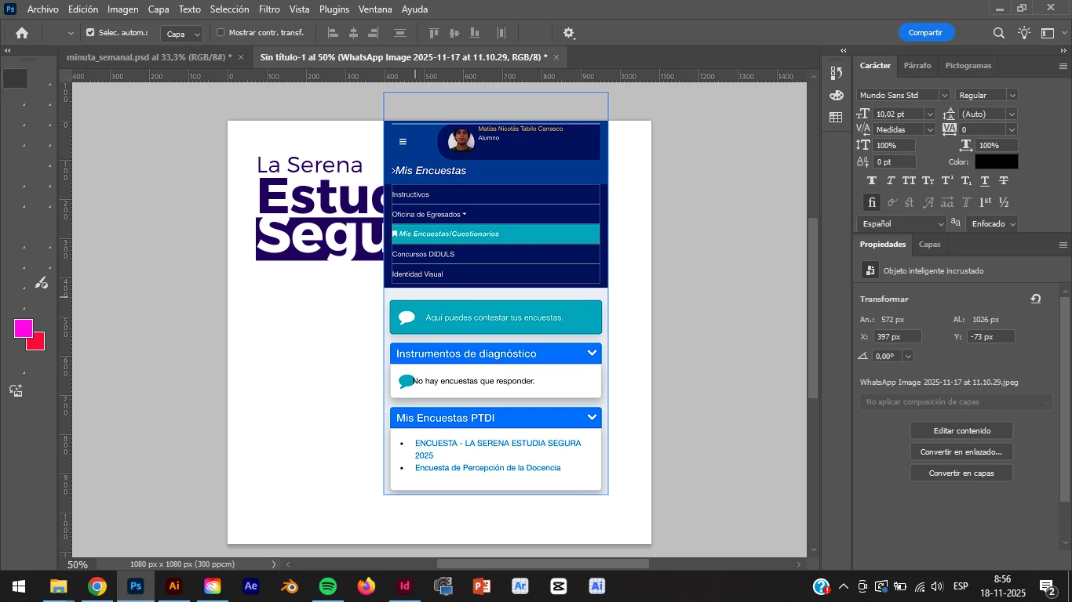Open Blender from the taskbar

290,586
